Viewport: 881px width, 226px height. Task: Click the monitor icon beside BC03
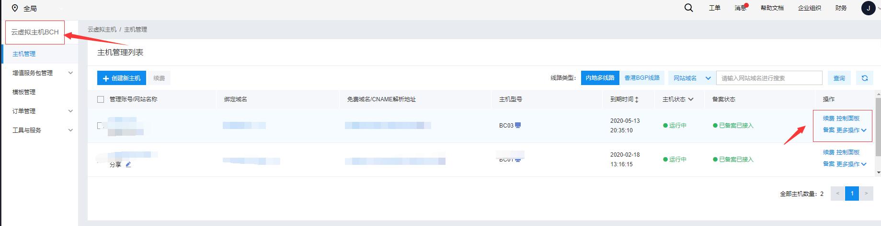(x=518, y=125)
